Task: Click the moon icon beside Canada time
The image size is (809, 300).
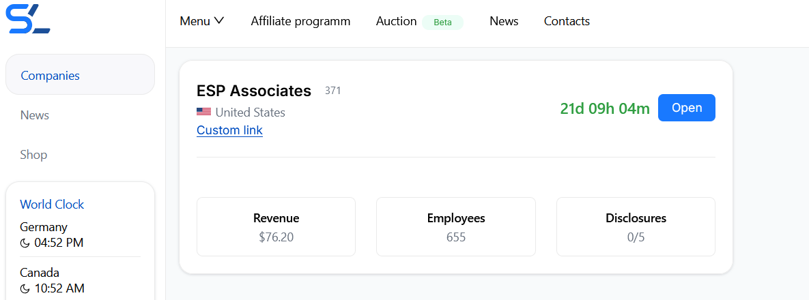Action: (25, 288)
